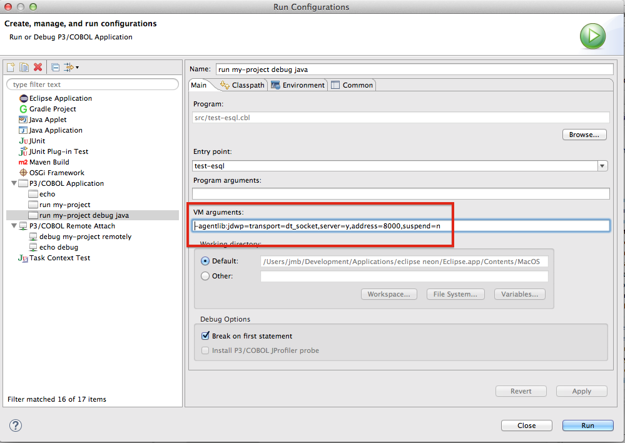
Task: Click the Program path field
Action: [401, 118]
